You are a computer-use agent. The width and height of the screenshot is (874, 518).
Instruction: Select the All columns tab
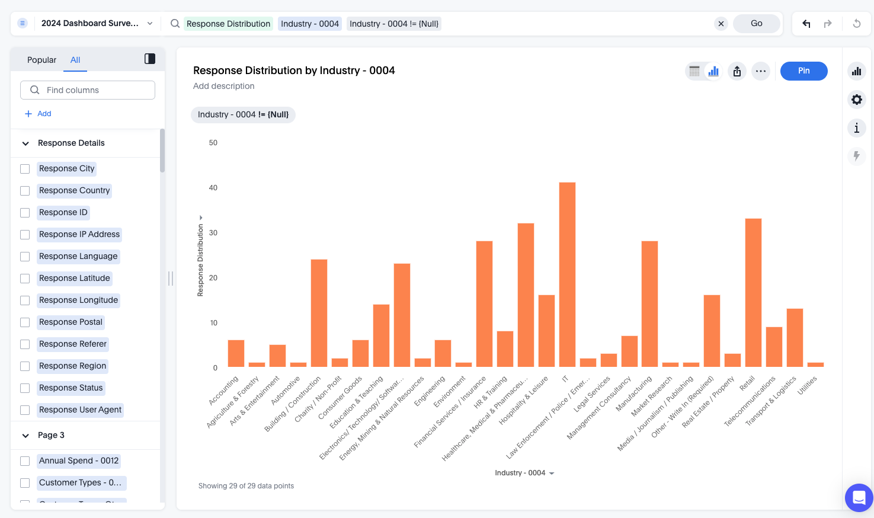(75, 60)
